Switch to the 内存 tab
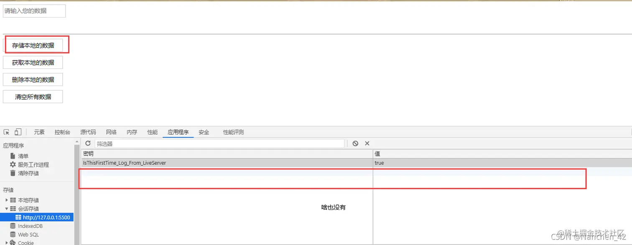Image resolution: width=632 pixels, height=245 pixels. [x=132, y=132]
